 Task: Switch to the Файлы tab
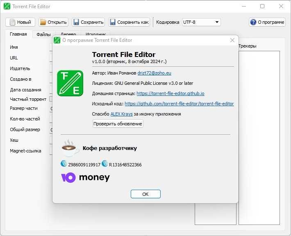pyautogui.click(x=43, y=34)
